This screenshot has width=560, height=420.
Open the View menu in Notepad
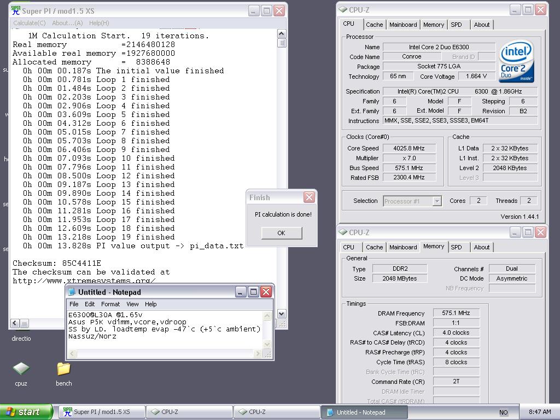point(132,304)
